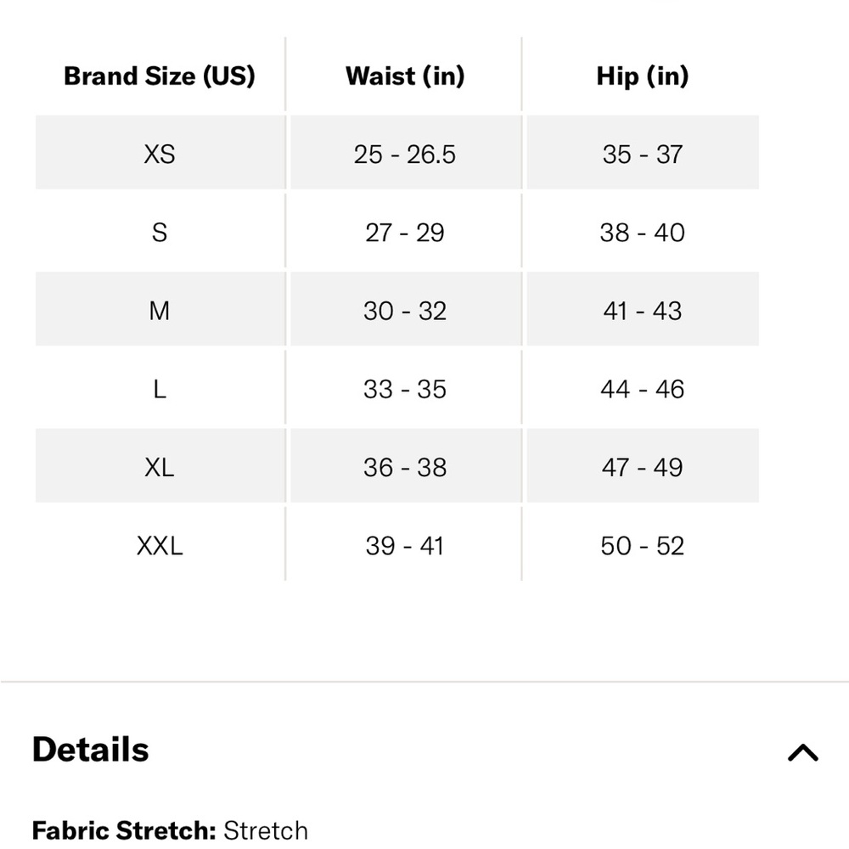Screen dimensions: 849x849
Task: Click the 50 - 52 hip cell
Action: 642,546
